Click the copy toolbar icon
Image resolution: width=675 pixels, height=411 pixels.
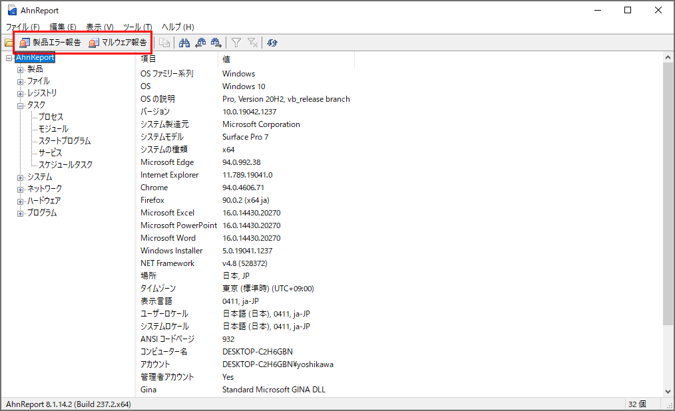tap(164, 43)
